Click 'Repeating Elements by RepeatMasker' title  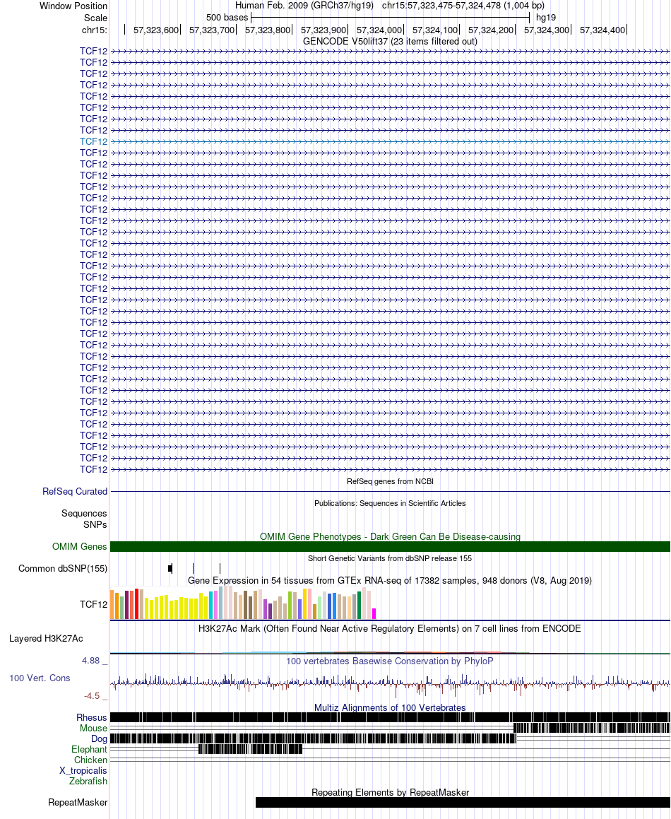coord(390,792)
